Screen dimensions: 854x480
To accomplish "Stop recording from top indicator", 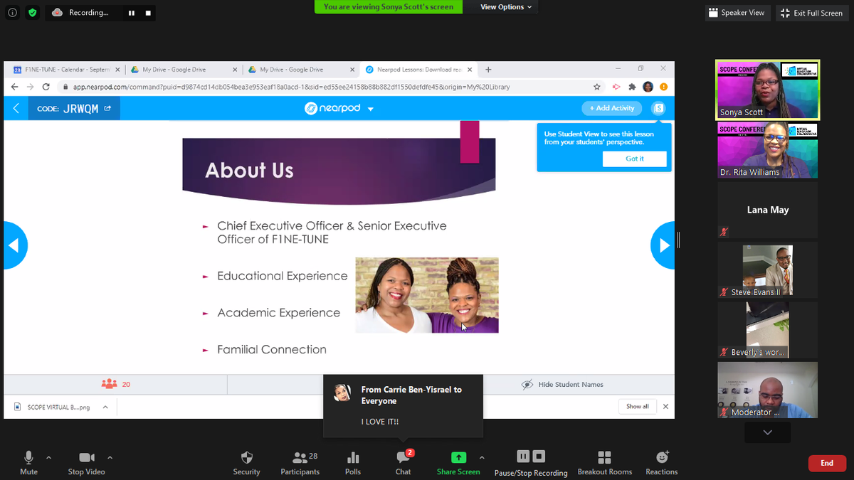I will click(x=148, y=13).
